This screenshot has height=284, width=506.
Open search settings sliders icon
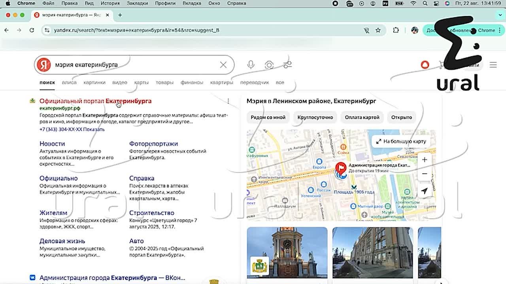(287, 64)
